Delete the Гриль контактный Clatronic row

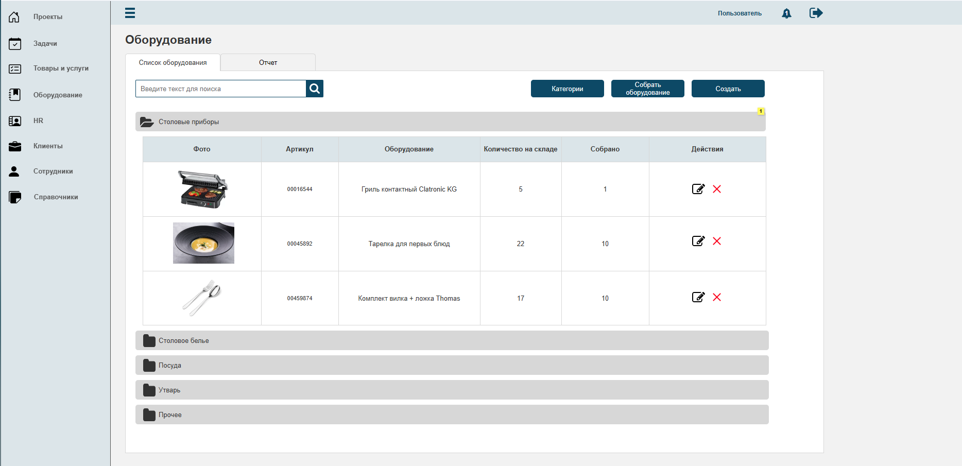(717, 189)
